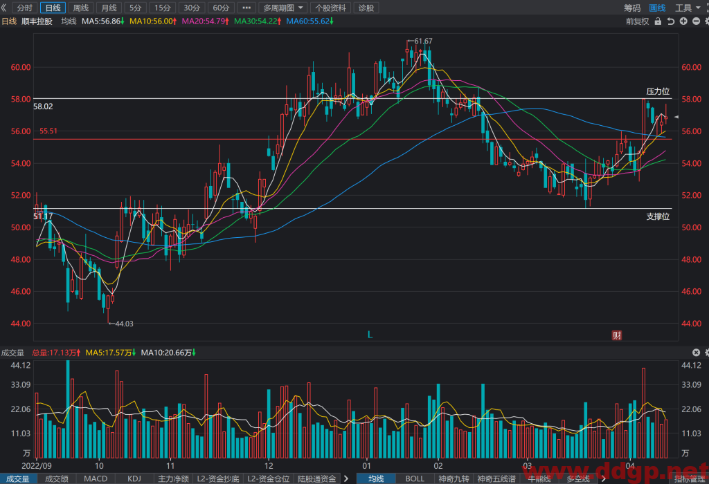Select the 月线 monthly chart period
This screenshot has height=484, width=709.
pos(109,8)
